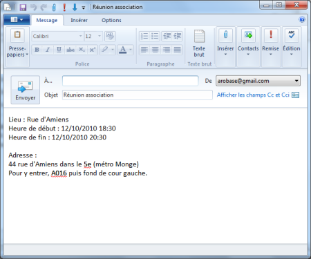
Task: Switch to the Message tab
Action: pos(47,20)
